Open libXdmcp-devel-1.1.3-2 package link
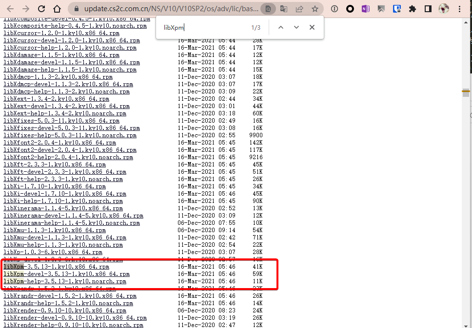The image size is (472, 328). tap(68, 84)
